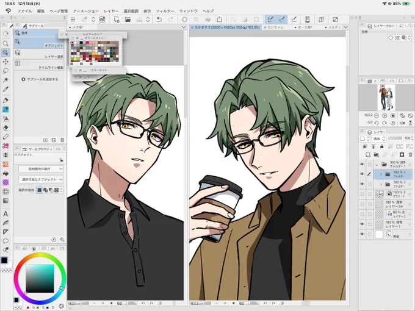Click the main drawing color black swatch
Viewport: 415px width, 311px height.
(4, 260)
